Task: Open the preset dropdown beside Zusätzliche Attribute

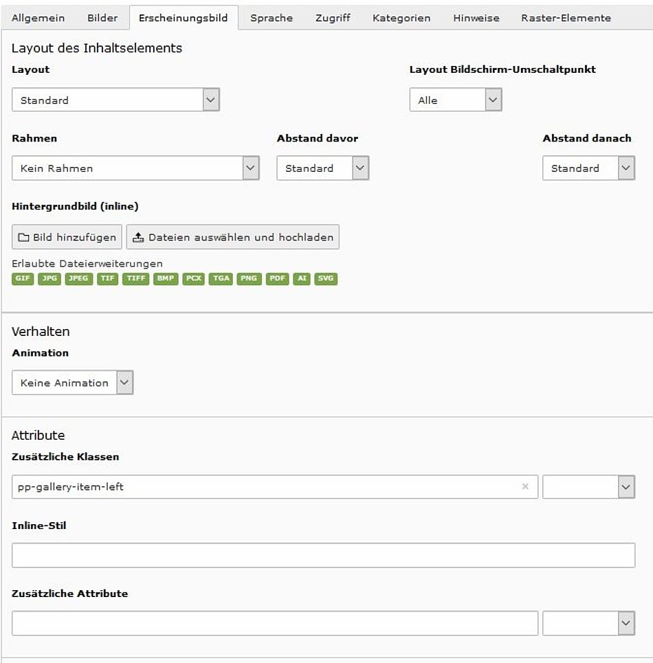Action: tap(588, 623)
